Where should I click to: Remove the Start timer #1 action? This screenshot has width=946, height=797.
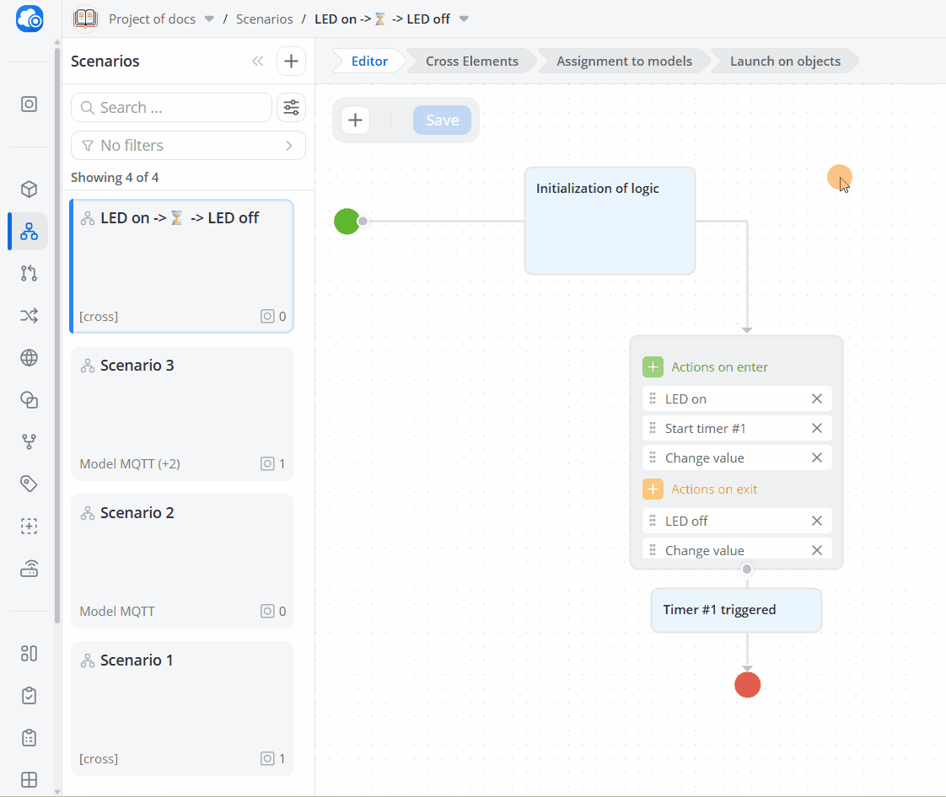817,428
